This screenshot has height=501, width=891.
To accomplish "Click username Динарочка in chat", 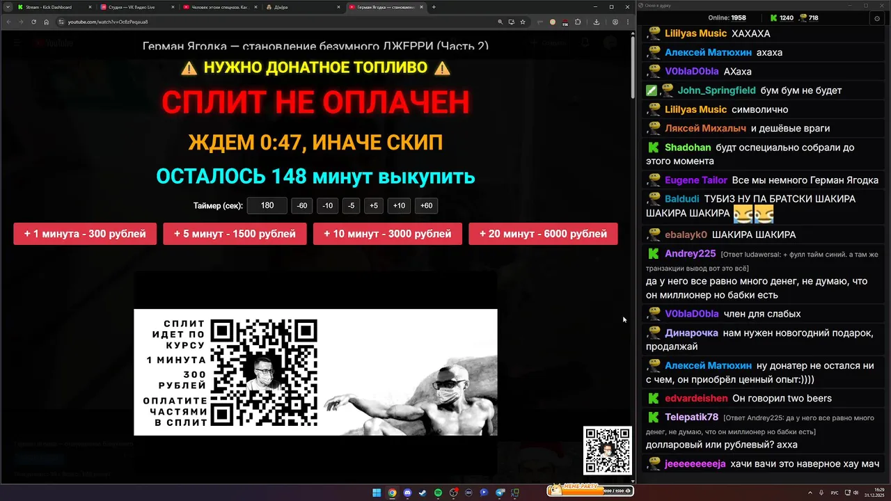I will point(691,333).
